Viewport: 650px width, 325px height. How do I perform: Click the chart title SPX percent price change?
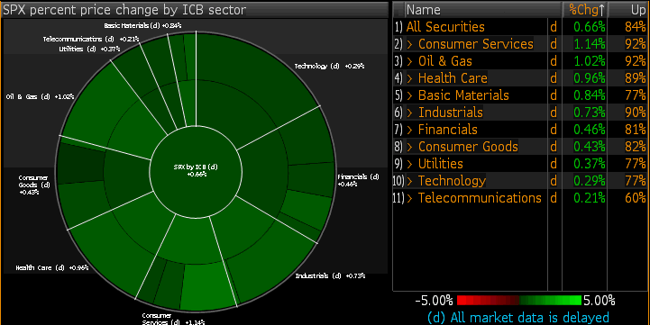(124, 10)
